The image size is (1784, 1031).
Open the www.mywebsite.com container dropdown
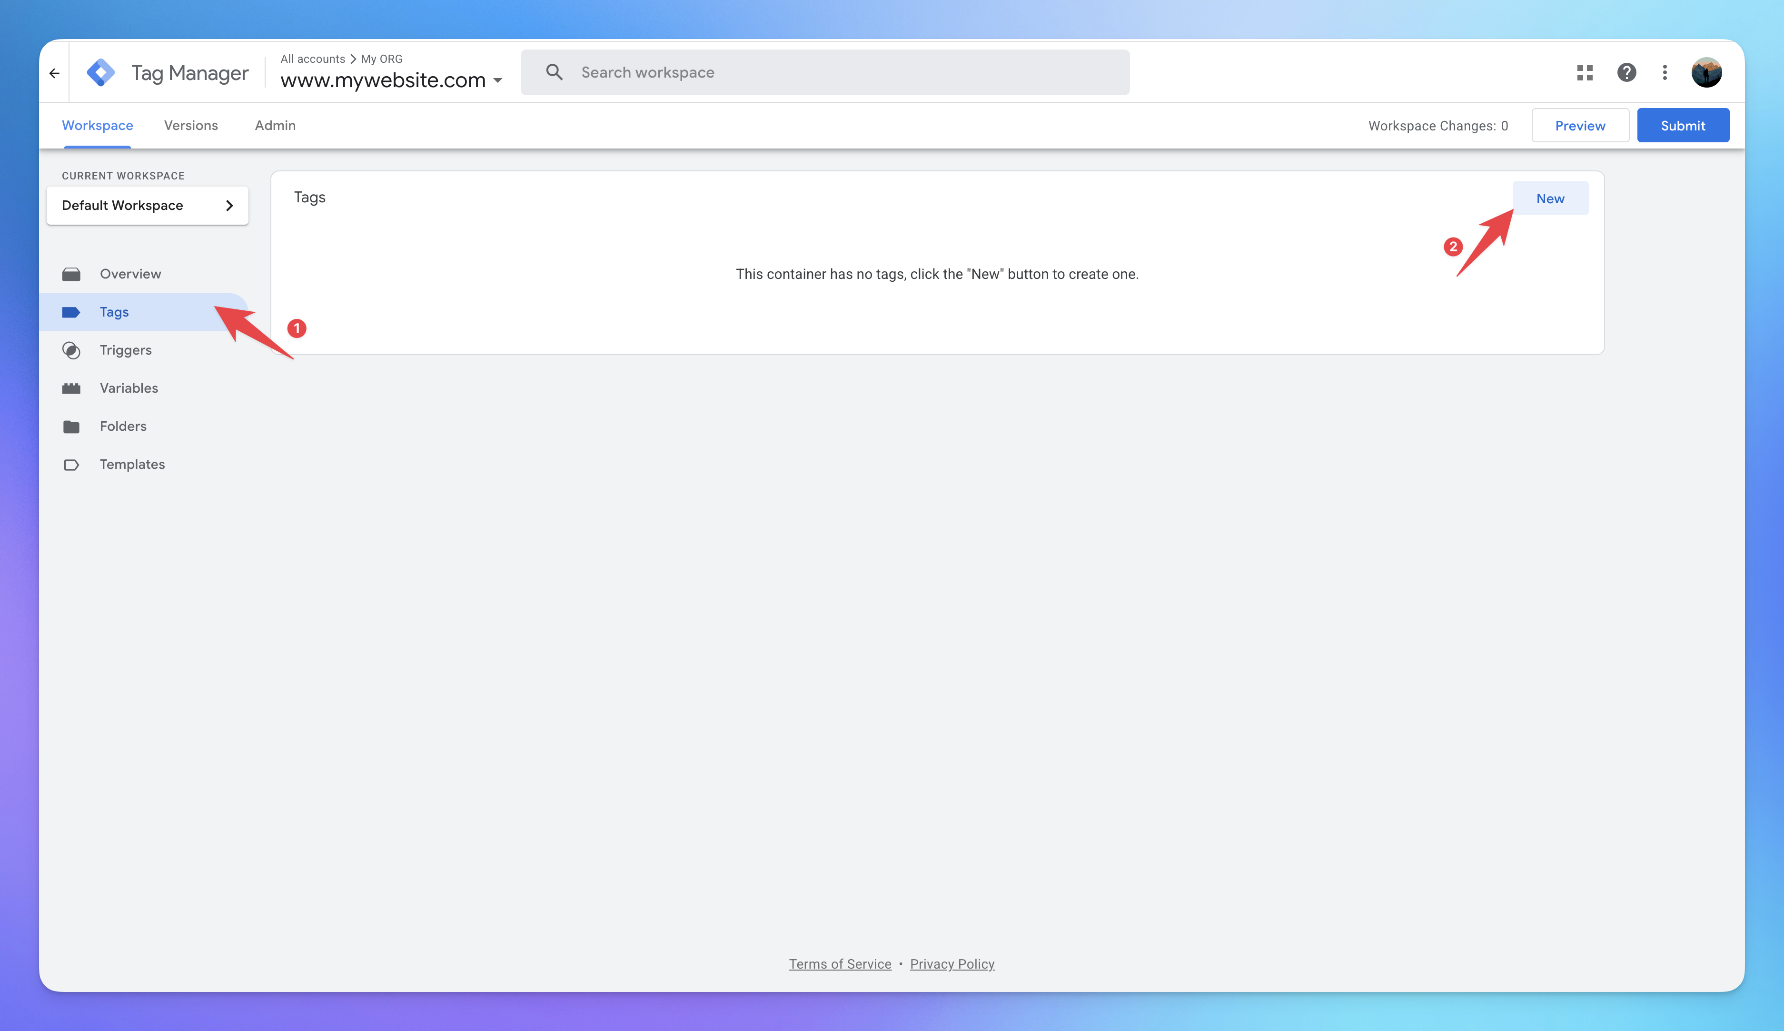pos(498,81)
